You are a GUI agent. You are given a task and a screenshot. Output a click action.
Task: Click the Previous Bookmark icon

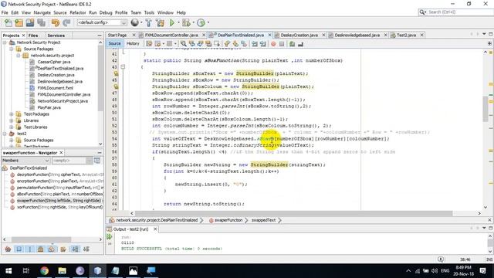point(227,44)
